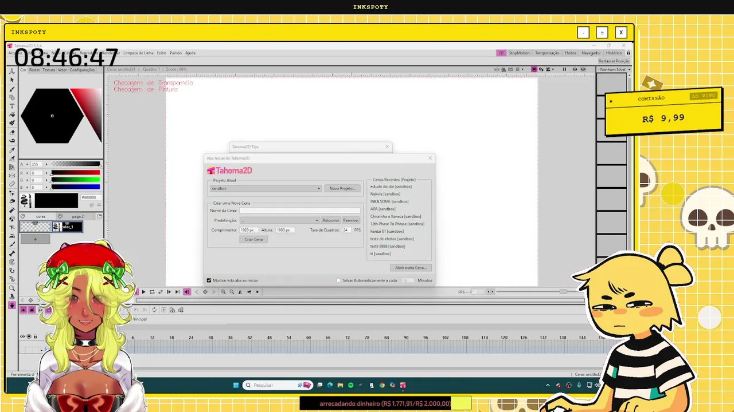Select the Eraser tool
This screenshot has height=412, width=734.
pyautogui.click(x=11, y=133)
